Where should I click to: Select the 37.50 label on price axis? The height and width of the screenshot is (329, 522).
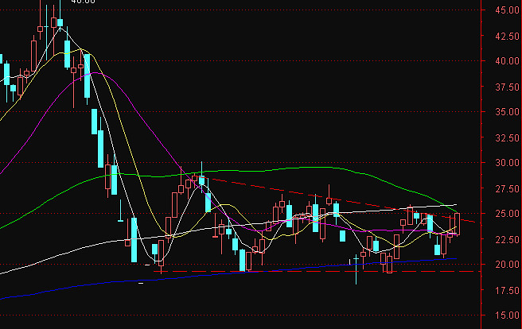pos(503,87)
